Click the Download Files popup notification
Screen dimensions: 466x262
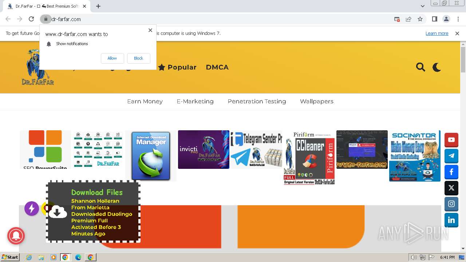pyautogui.click(x=93, y=212)
